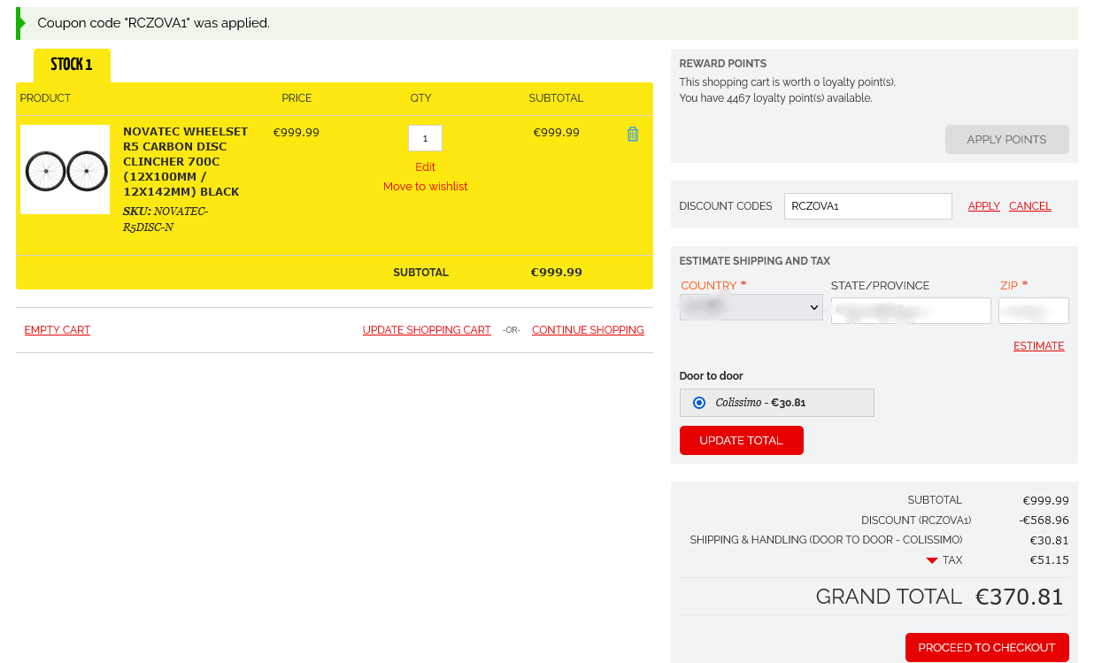
Task: Click the trash icon to remove item
Action: point(632,135)
